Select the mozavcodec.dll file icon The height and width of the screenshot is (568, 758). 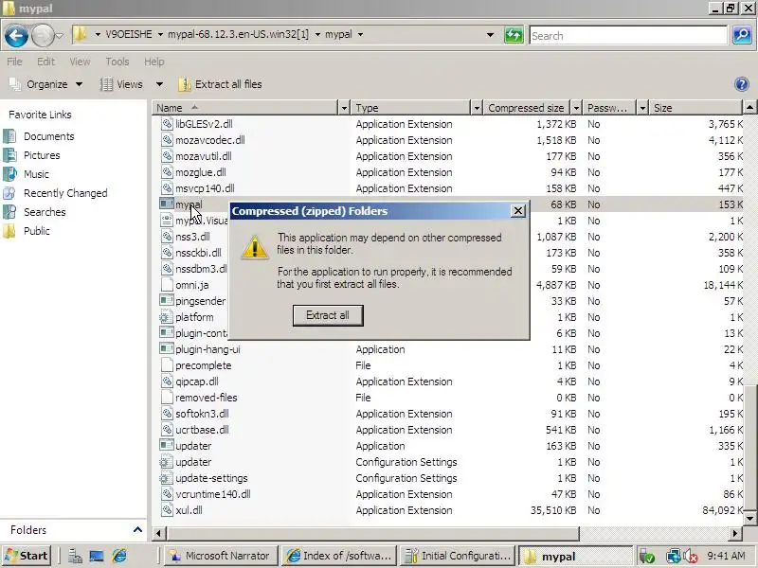(167, 139)
